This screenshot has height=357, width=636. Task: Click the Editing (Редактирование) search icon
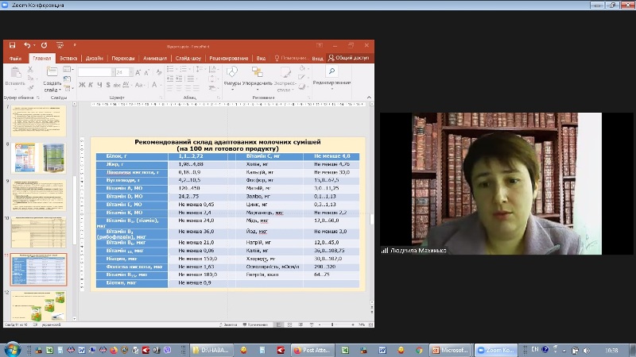332,72
